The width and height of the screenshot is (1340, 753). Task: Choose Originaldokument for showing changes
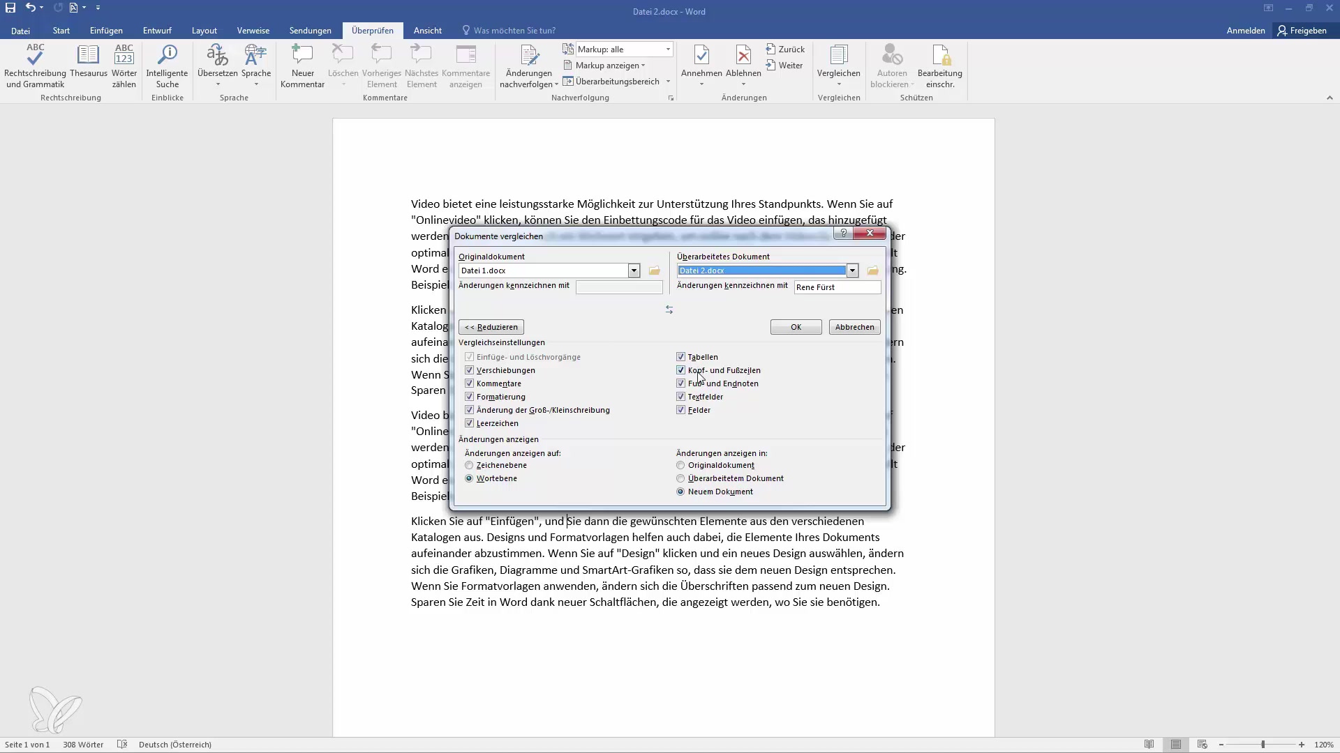pyautogui.click(x=681, y=465)
